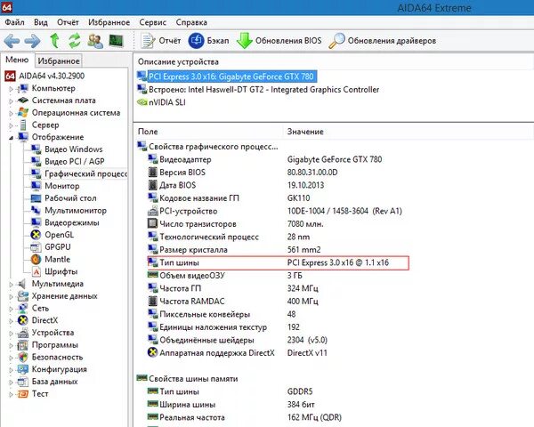
Task: Select Мультимонитор tree item
Action: tap(76, 211)
